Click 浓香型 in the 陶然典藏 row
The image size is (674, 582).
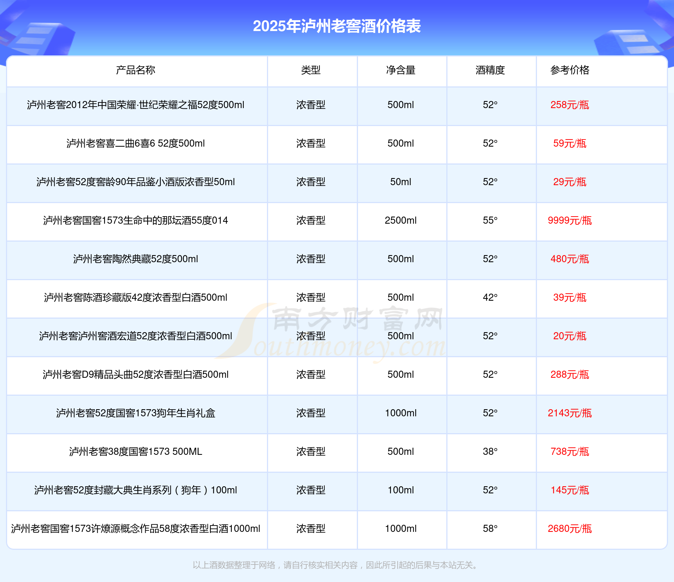(x=311, y=259)
